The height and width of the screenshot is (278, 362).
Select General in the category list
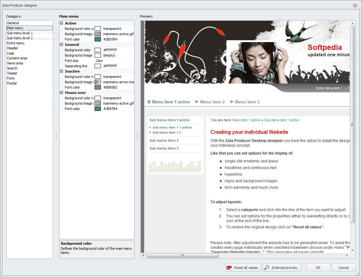pyautogui.click(x=30, y=23)
